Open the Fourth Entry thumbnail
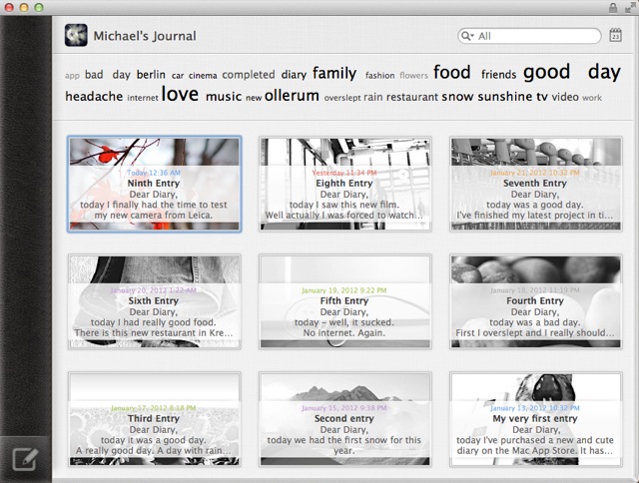 [x=535, y=300]
